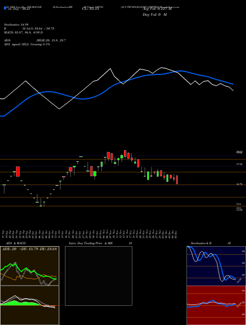The image size is (246, 325).
Task: Click the 'CL: 35.15' closing price text
Action: (91, 9)
